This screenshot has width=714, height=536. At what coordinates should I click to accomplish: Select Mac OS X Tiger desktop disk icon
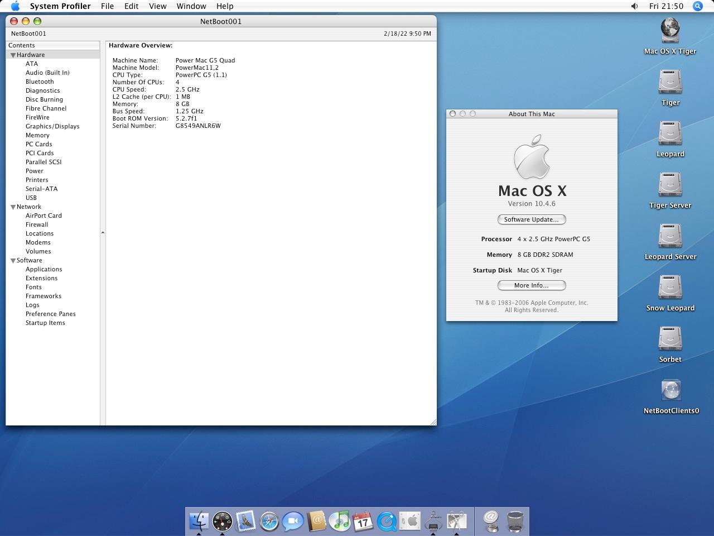click(670, 31)
